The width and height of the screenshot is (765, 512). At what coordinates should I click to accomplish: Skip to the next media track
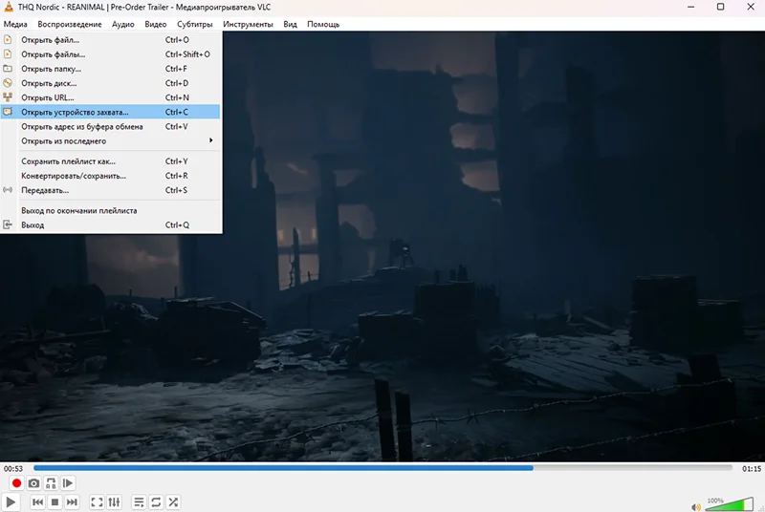72,501
